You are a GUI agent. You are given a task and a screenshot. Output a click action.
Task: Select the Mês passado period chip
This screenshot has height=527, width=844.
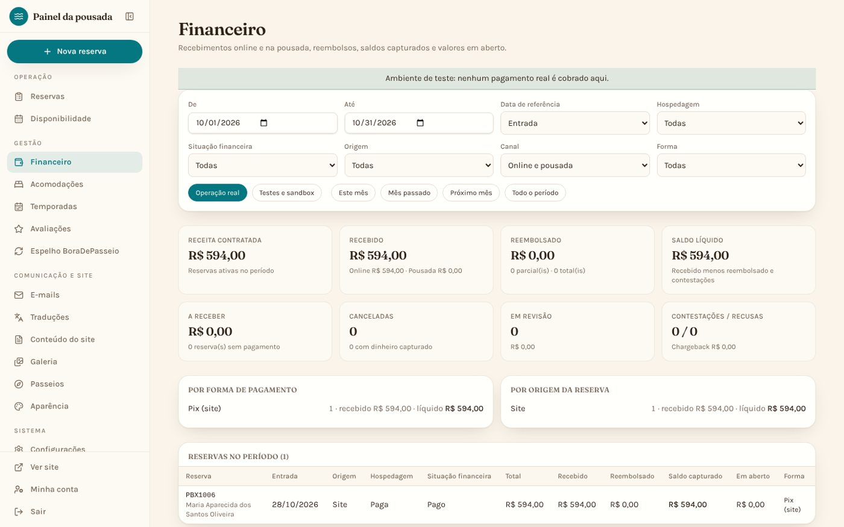tap(409, 193)
